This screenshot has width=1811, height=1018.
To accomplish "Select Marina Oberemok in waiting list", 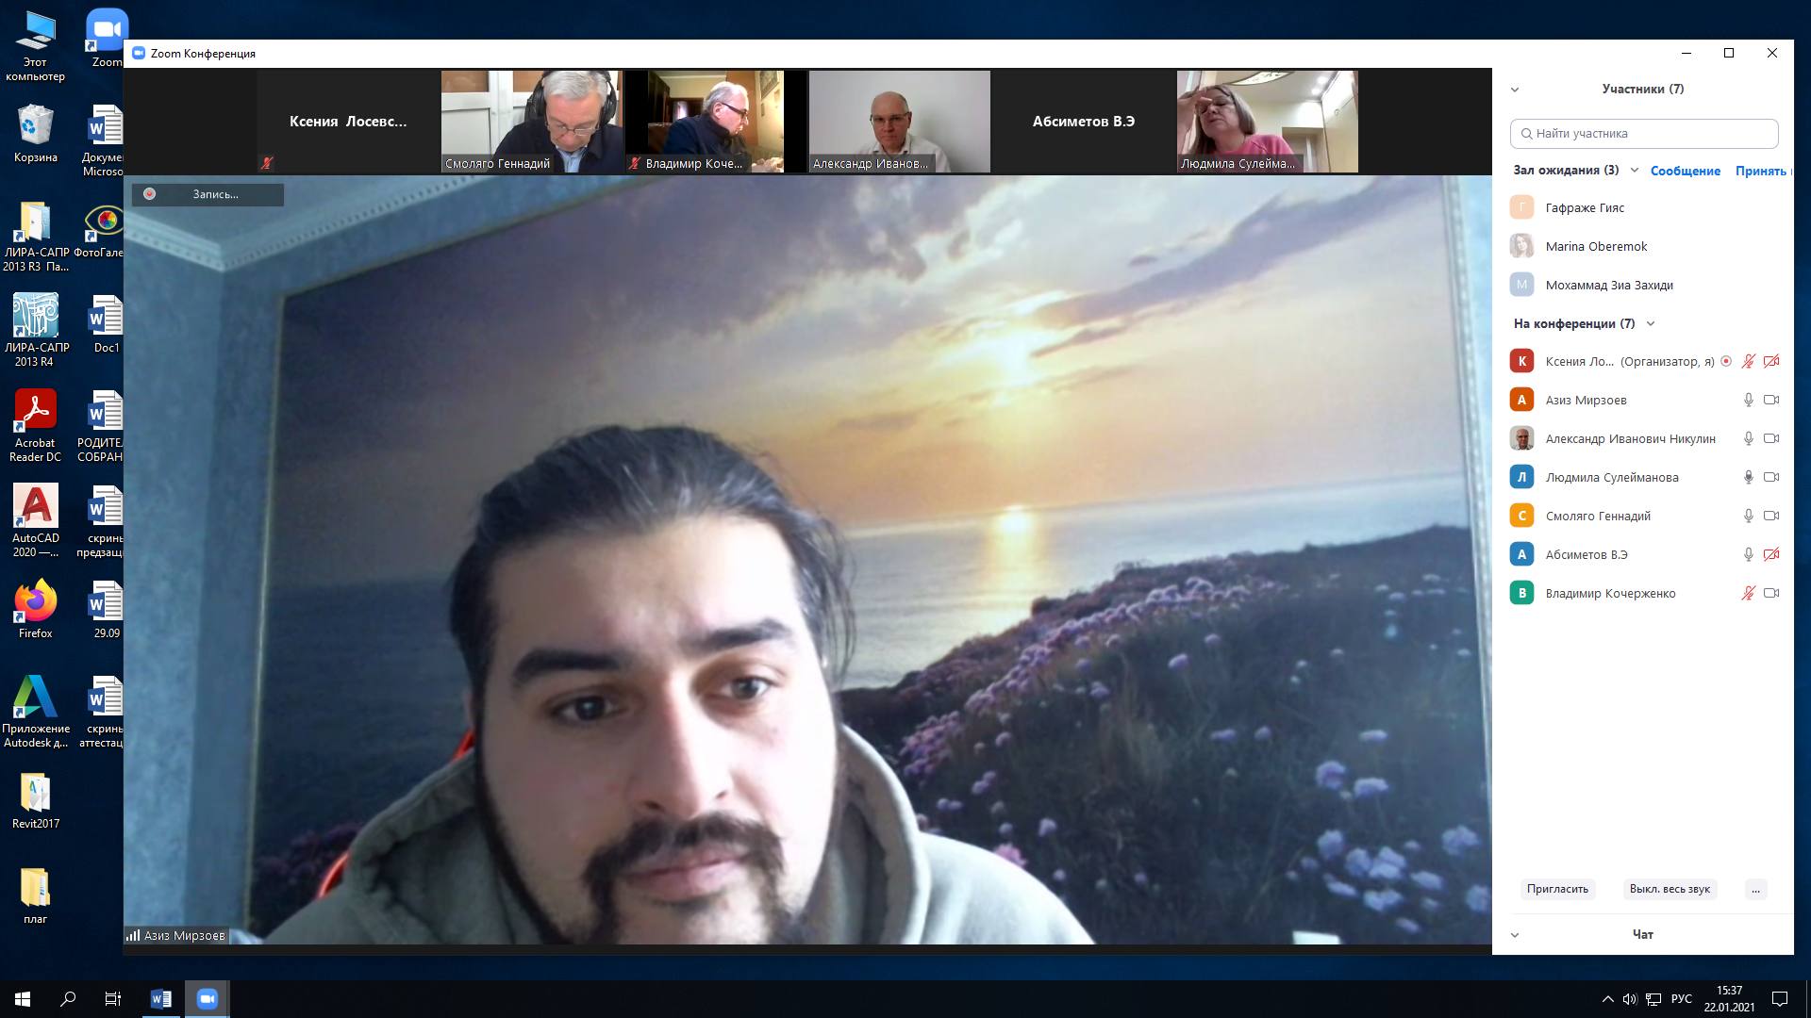I will coord(1643,246).
